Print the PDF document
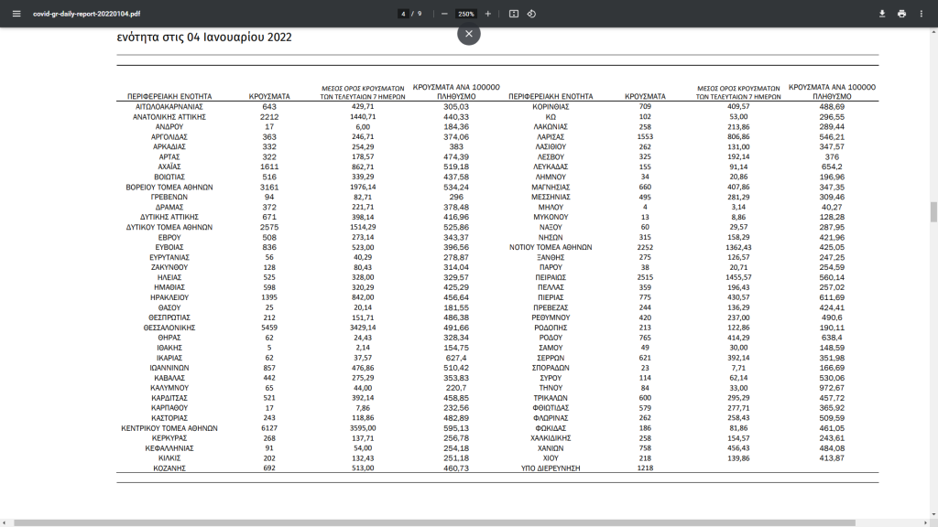The width and height of the screenshot is (938, 527). 901,14
